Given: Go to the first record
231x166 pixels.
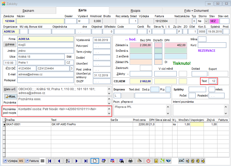Looking at the screenshot, I should tap(50, 161).
